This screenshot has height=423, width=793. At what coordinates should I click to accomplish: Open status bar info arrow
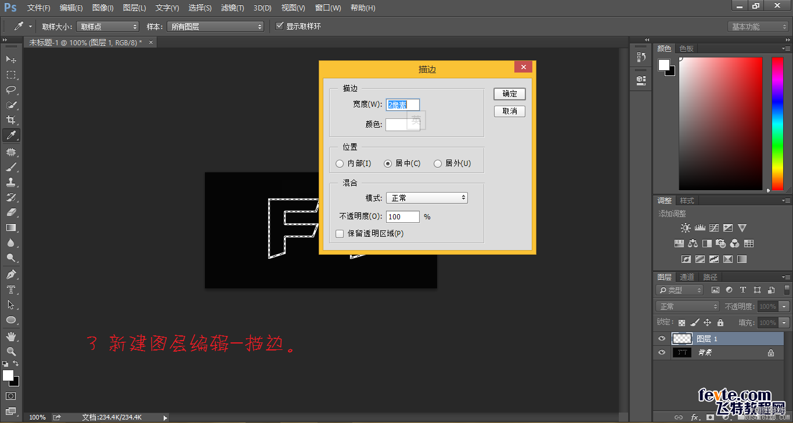click(x=165, y=417)
